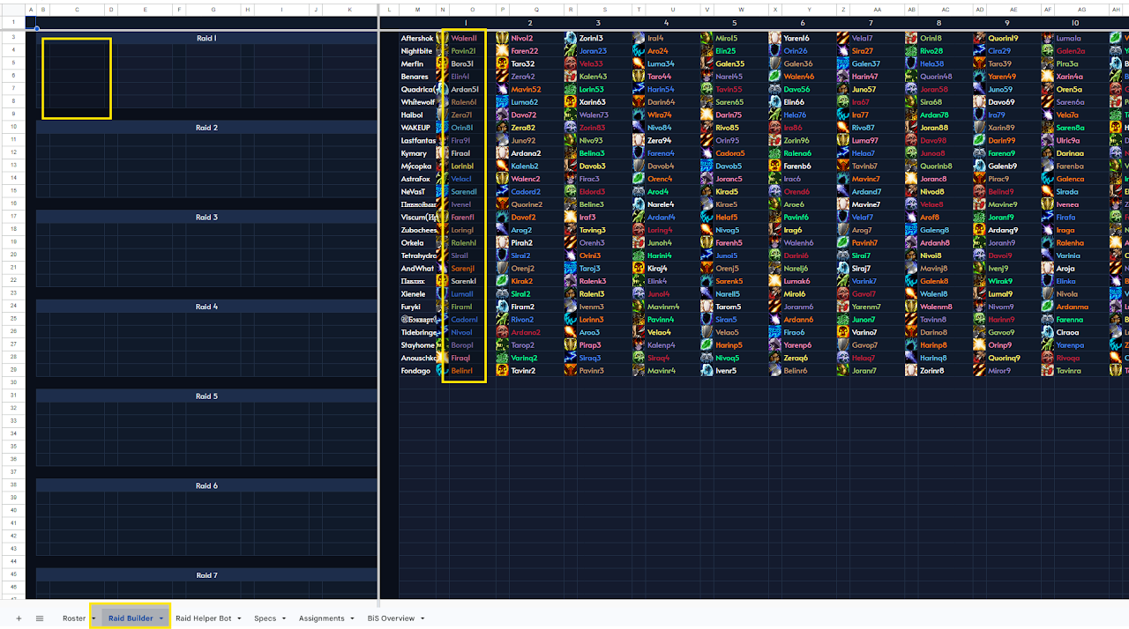Open the Specs sheet tab

(x=265, y=618)
